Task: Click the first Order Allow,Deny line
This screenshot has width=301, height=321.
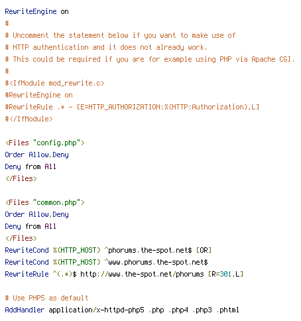Action: click(36, 155)
